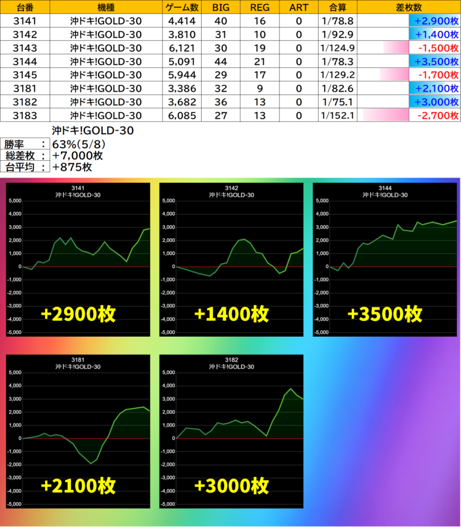Select REG count 19 in row 3143
This screenshot has height=527, width=461.
(260, 48)
